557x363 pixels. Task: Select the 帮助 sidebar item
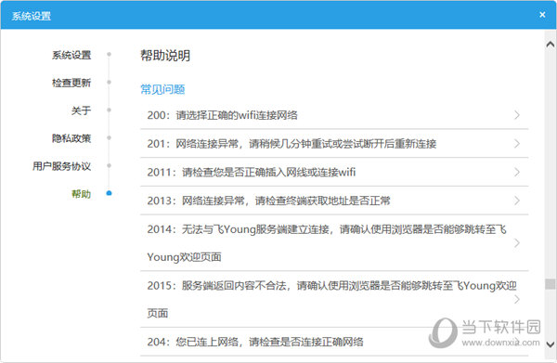[81, 194]
